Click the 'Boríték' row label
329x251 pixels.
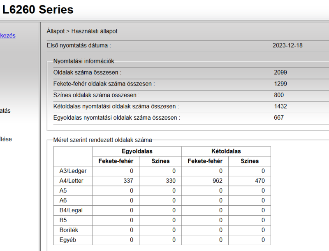point(65,230)
